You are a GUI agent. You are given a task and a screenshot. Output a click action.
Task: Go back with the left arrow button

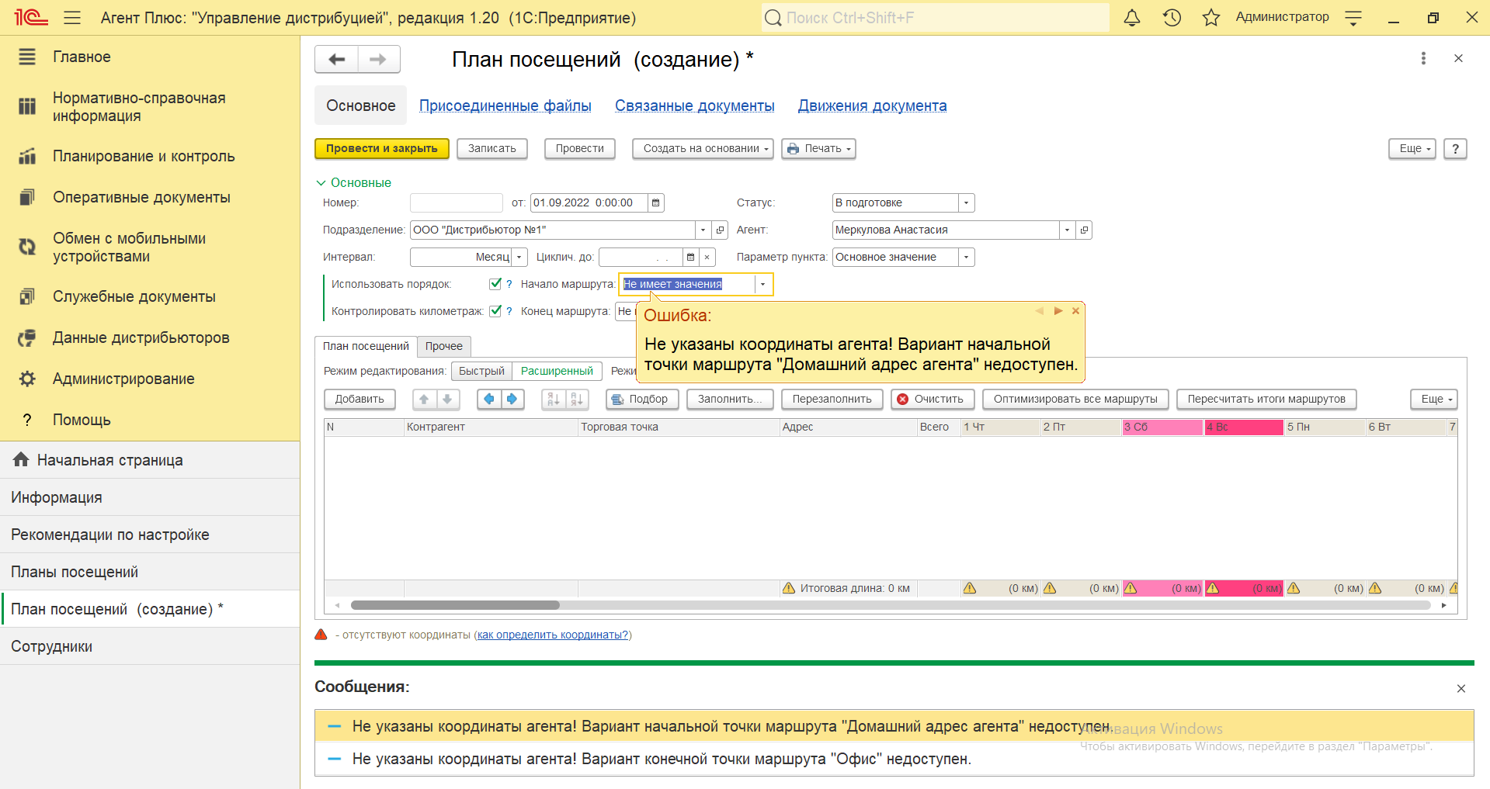point(336,59)
